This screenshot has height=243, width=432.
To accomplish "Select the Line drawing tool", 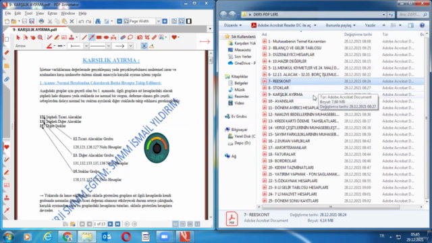I will [x=84, y=38].
